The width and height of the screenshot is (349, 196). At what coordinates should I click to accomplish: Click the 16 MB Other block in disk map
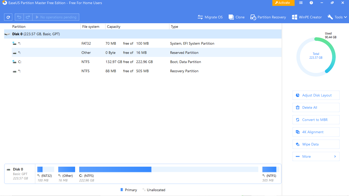(x=67, y=169)
